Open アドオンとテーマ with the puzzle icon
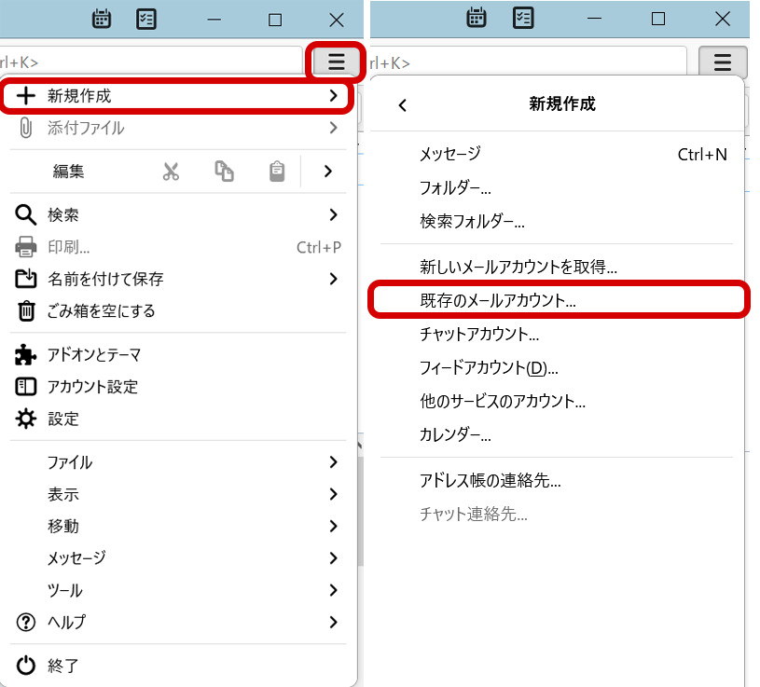The width and height of the screenshot is (760, 687). [93, 354]
